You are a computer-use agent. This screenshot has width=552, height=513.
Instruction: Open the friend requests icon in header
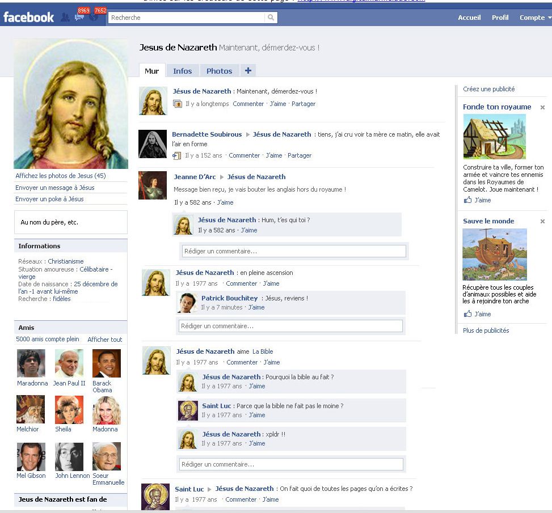pyautogui.click(x=65, y=17)
